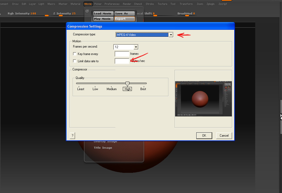
Task: Click the Limit data rate input field
Action: 122,61
